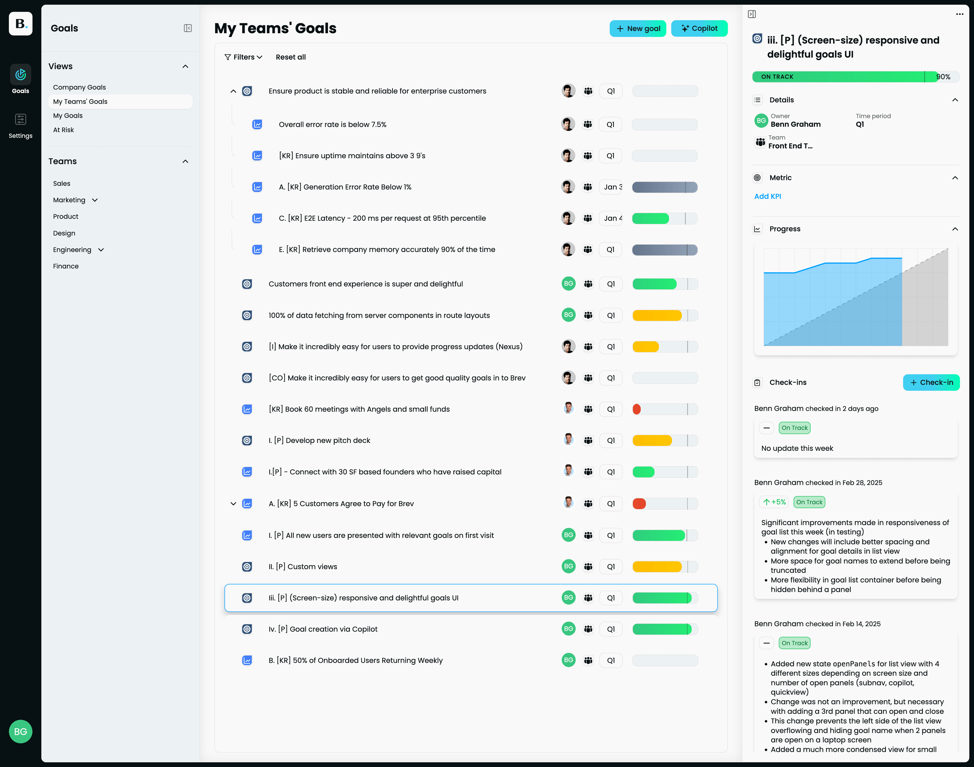
Task: Select the Finance team
Action: 66,266
